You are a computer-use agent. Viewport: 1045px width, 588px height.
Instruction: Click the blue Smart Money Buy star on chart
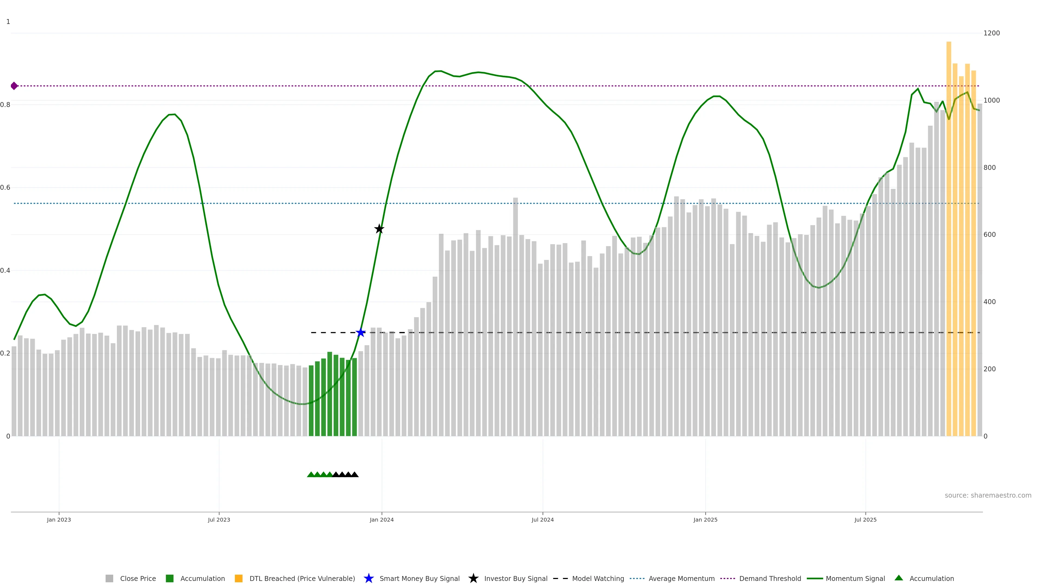click(361, 333)
